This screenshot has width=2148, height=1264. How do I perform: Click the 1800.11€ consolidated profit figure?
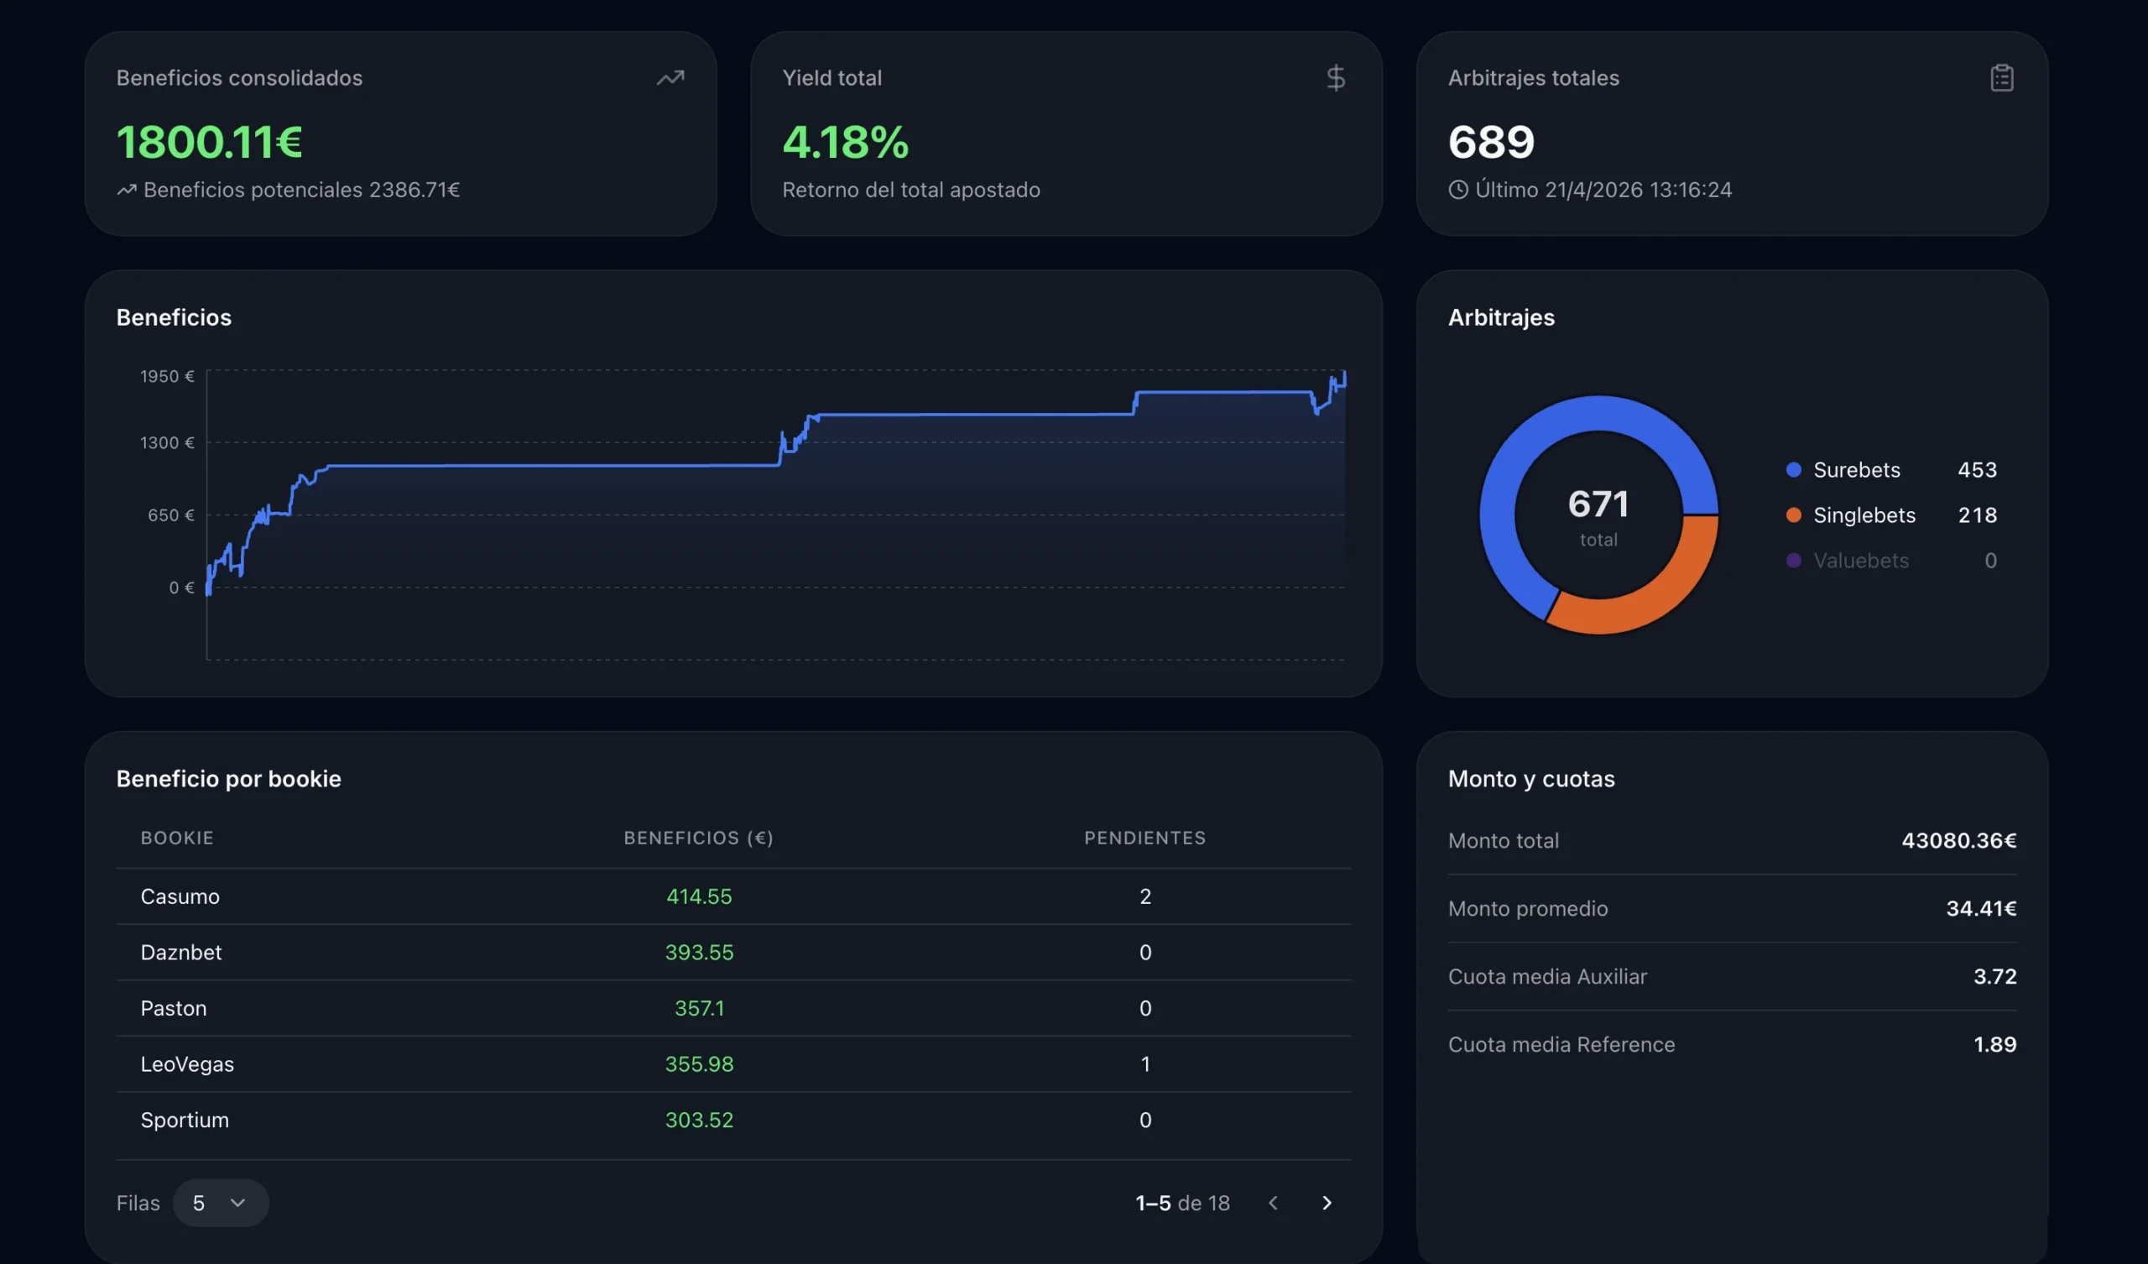click(210, 142)
